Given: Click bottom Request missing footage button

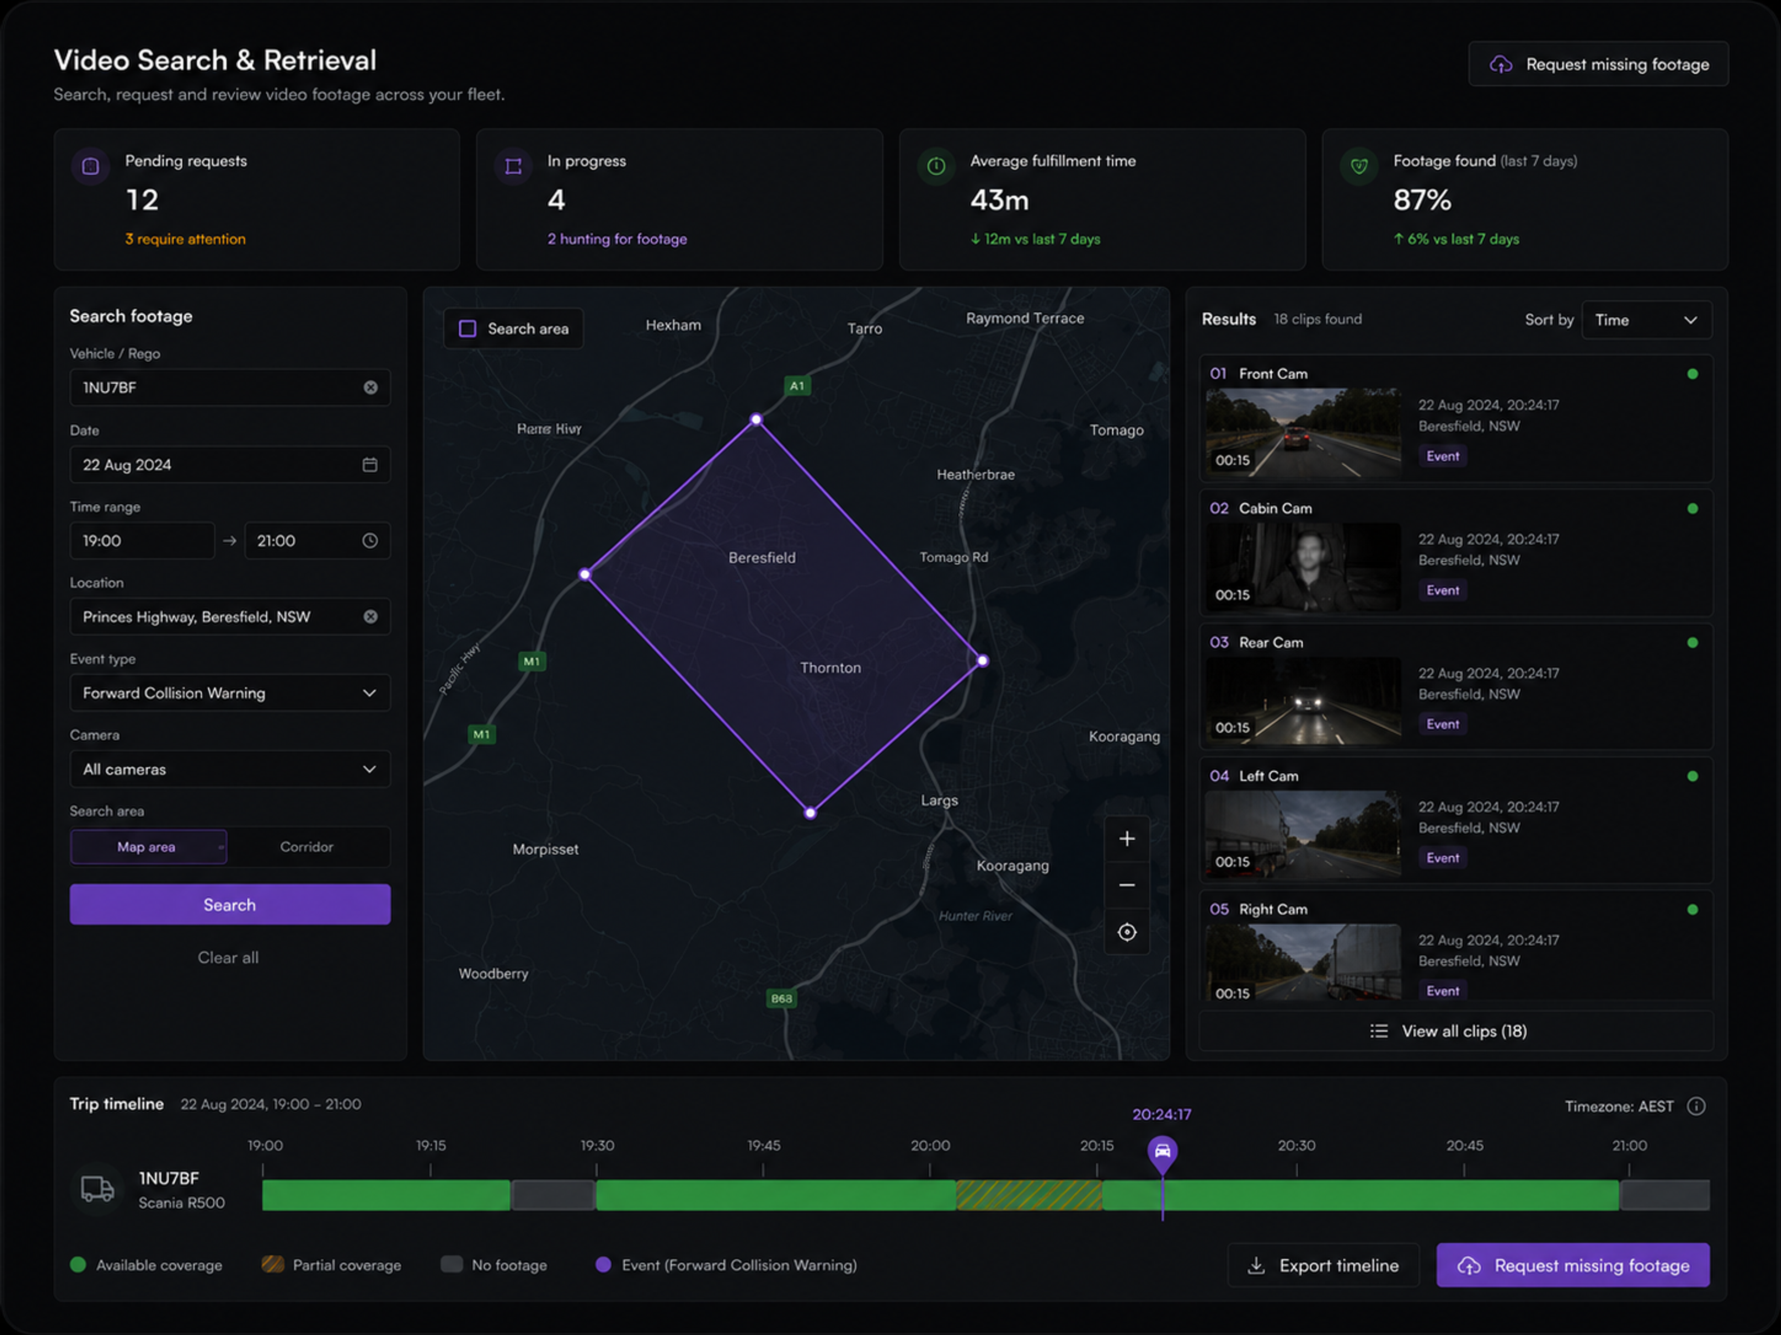Looking at the screenshot, I should pos(1572,1265).
